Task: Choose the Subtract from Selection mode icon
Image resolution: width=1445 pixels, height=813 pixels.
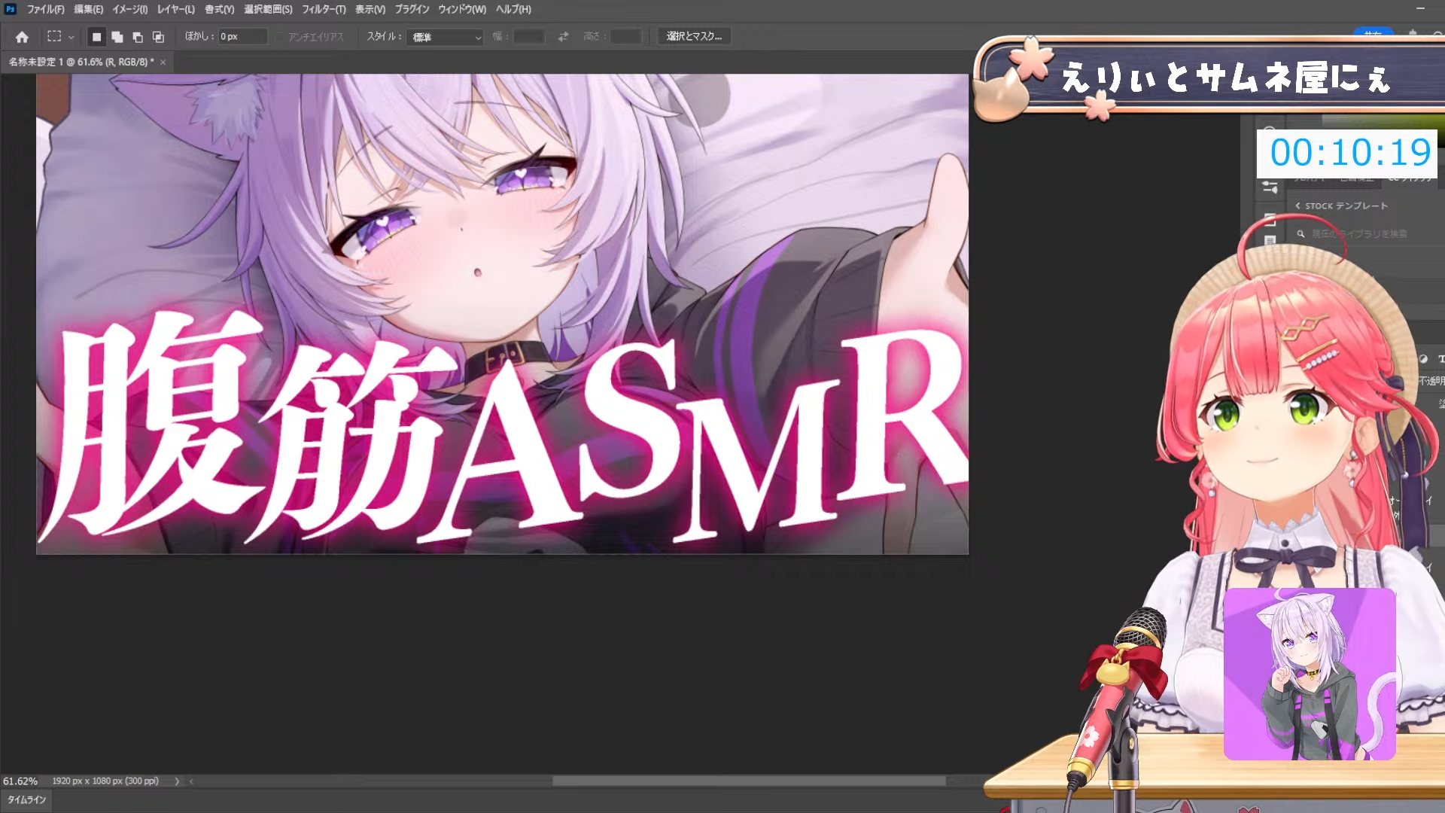Action: tap(137, 37)
